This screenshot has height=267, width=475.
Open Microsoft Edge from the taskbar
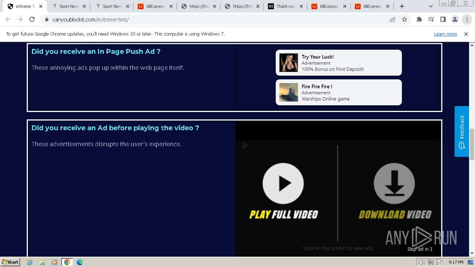coord(80,262)
